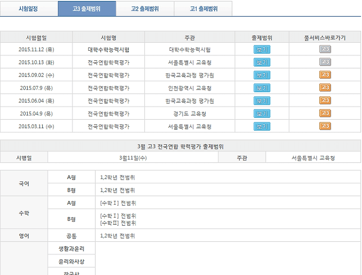362x275 pixels.
Task: Click the 공통 type cell
Action: pos(71,236)
